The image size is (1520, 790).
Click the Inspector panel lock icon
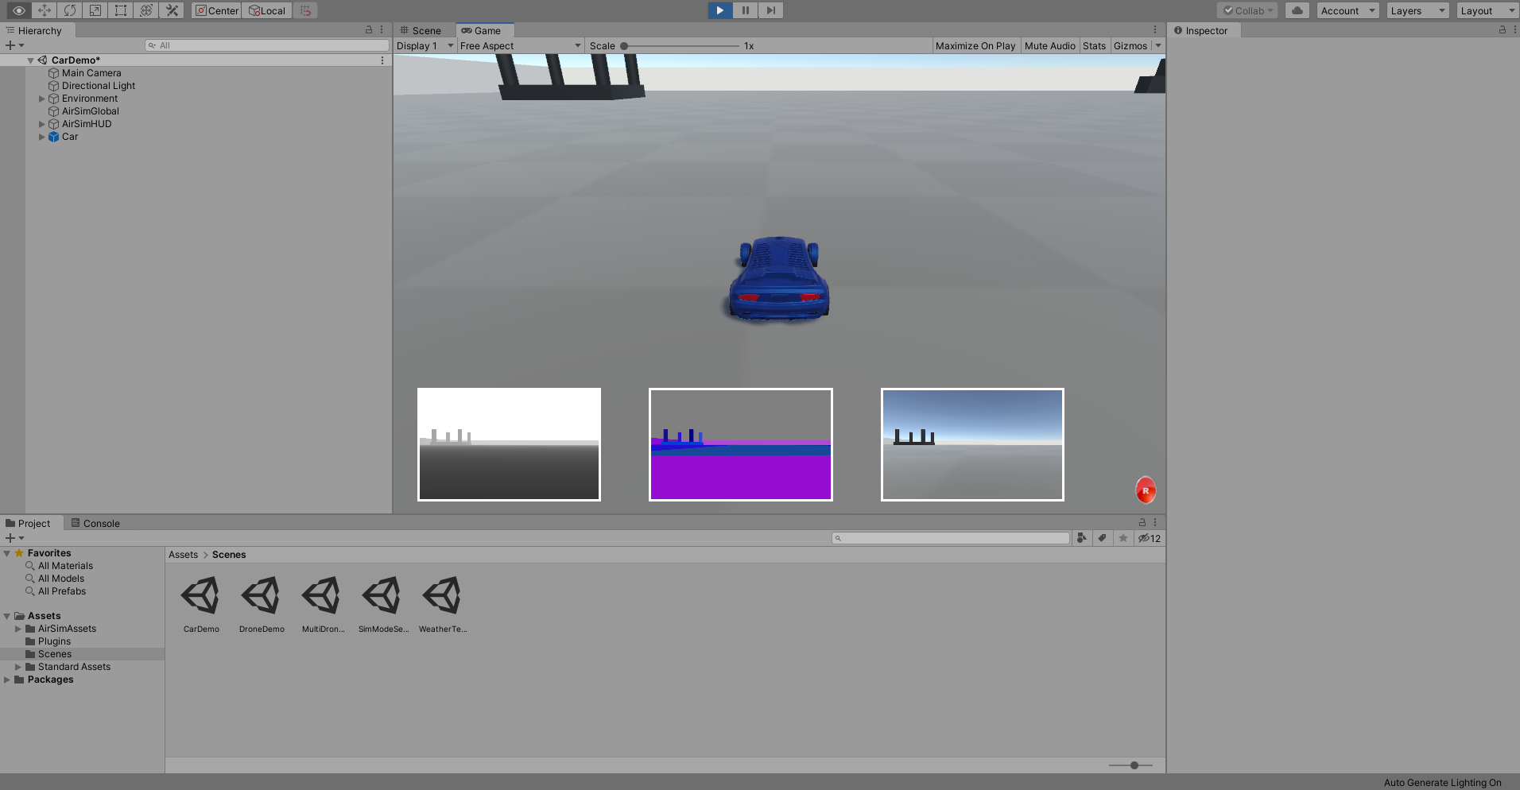1501,29
